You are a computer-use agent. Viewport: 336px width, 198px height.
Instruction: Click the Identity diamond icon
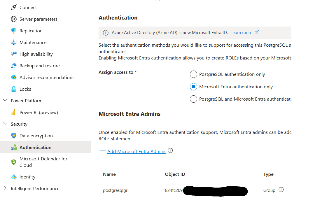tap(13, 177)
